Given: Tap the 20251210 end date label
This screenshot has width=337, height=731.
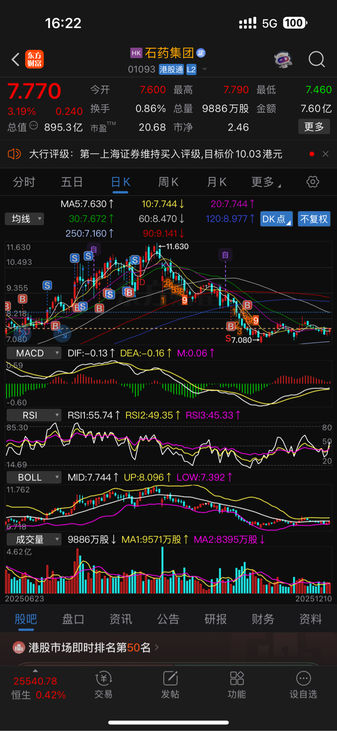Looking at the screenshot, I should pos(314,599).
